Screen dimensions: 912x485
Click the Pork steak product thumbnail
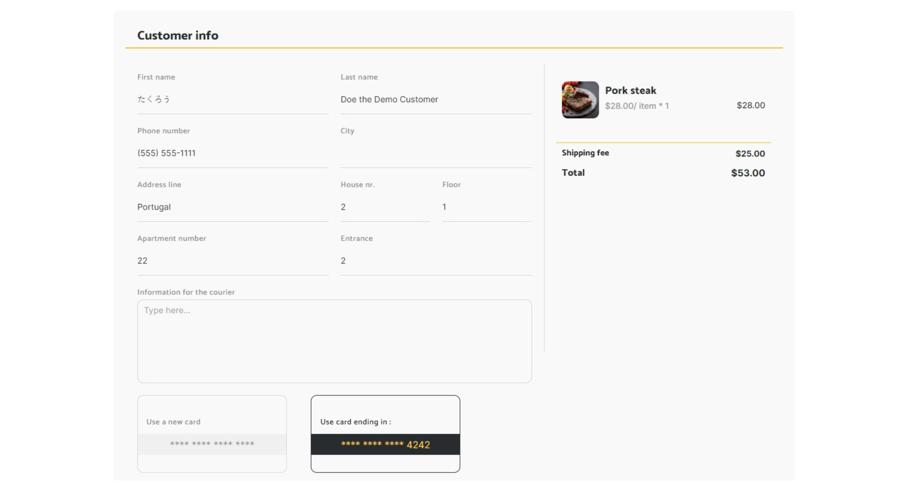pos(580,100)
